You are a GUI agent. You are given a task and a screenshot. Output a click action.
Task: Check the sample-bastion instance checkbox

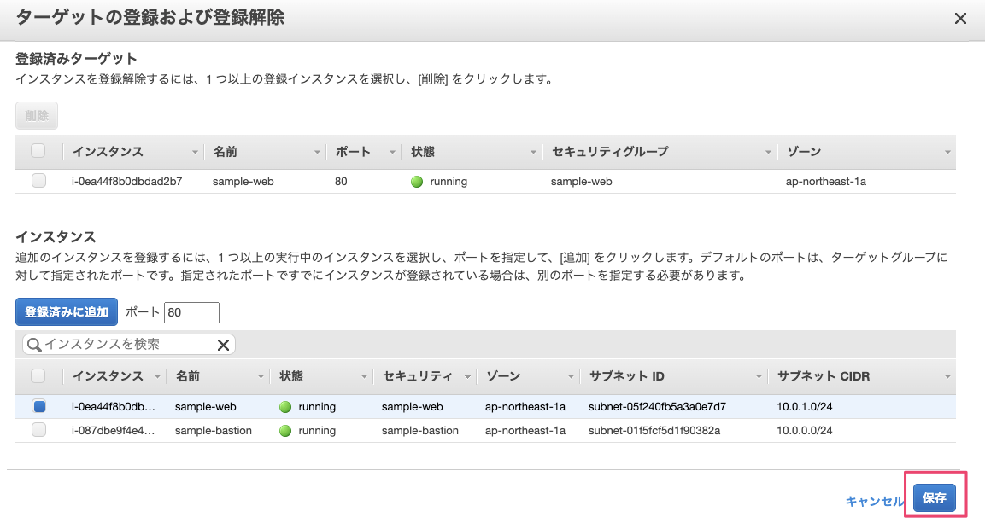point(38,431)
